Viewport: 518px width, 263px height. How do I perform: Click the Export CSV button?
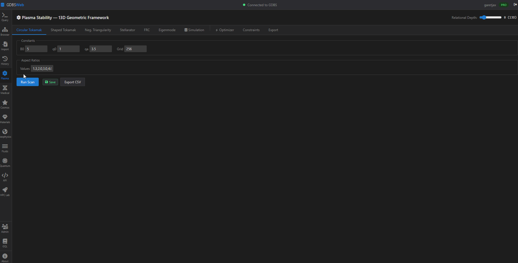pos(73,82)
